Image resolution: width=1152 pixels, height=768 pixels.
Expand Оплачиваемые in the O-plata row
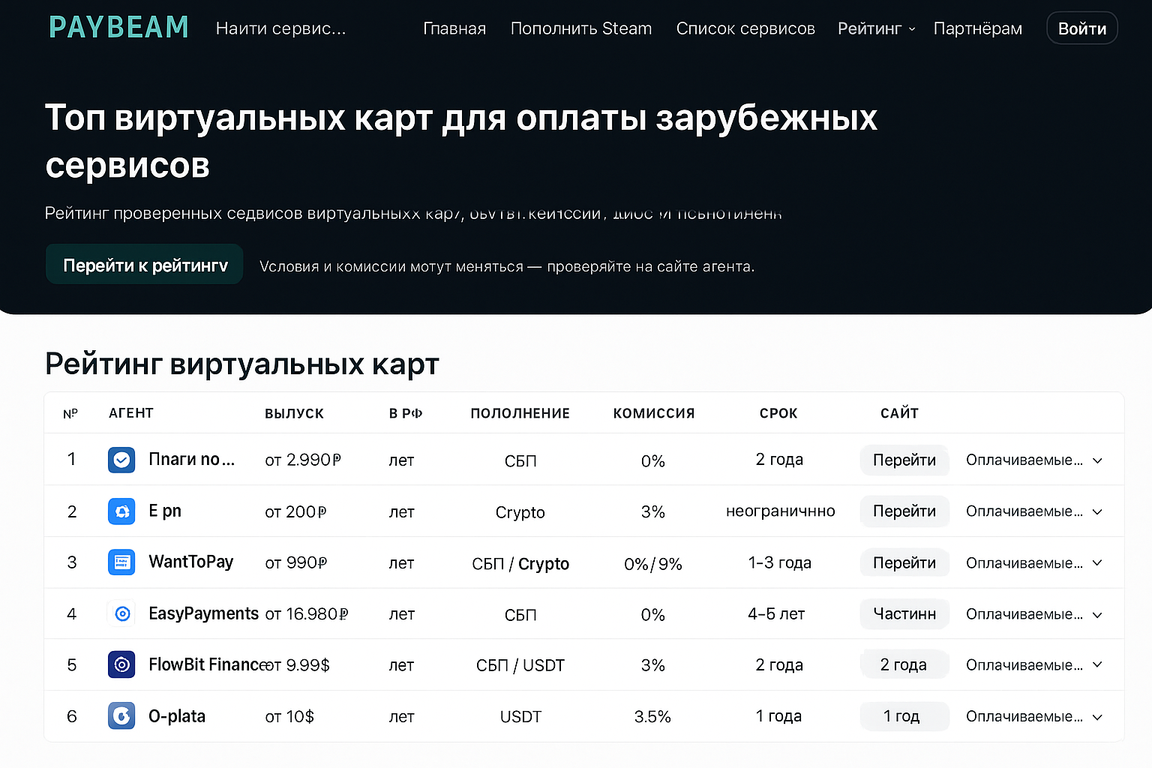point(1034,716)
